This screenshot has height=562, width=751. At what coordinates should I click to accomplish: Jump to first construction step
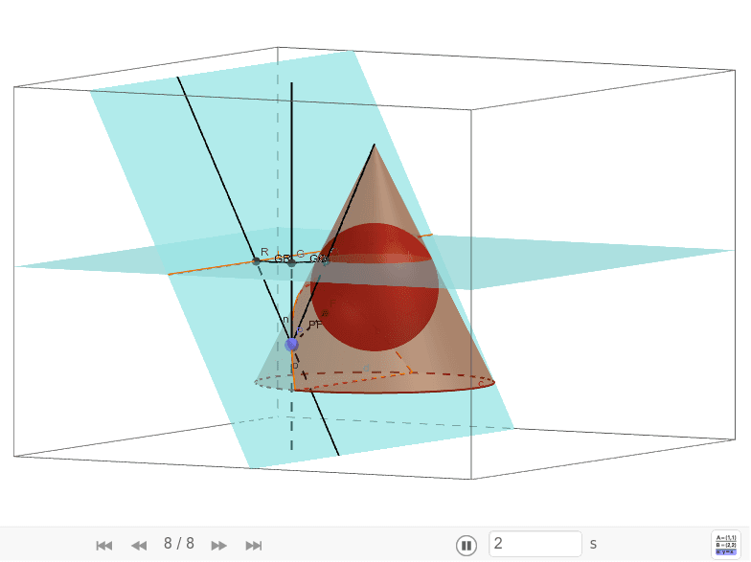[103, 546]
